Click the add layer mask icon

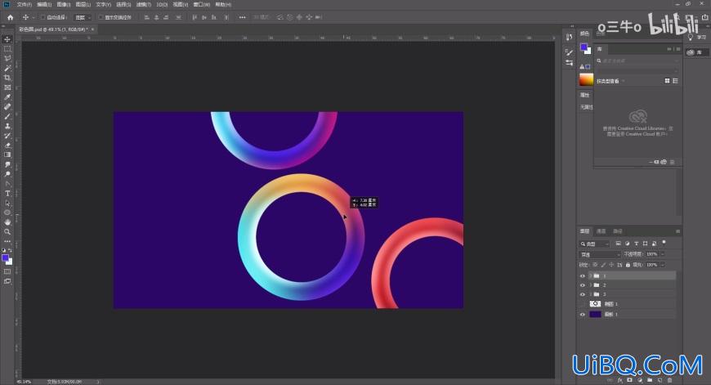630,380
